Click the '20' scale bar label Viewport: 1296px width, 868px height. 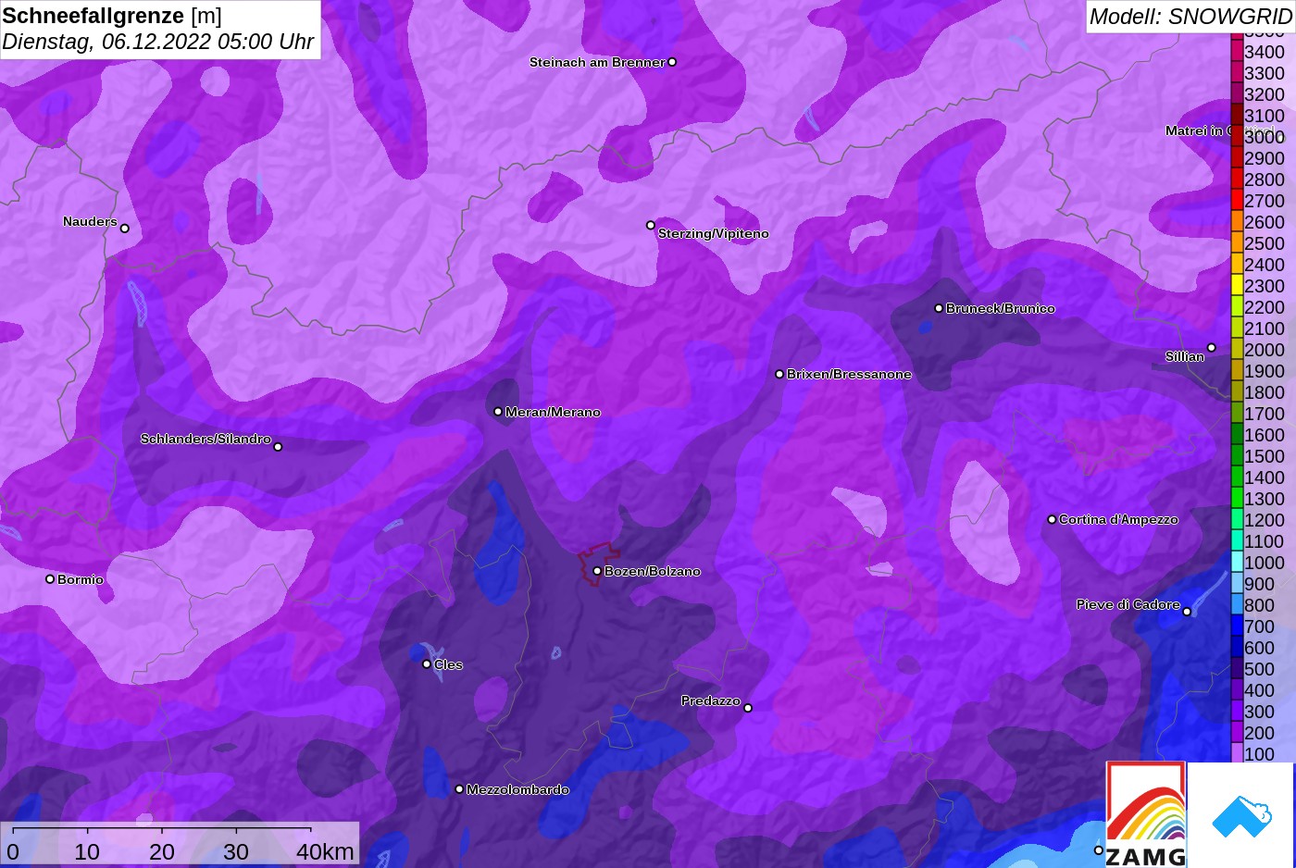point(162,851)
